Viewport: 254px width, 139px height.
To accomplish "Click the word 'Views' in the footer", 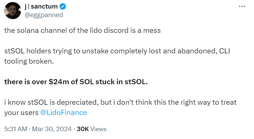I will click(98, 129).
